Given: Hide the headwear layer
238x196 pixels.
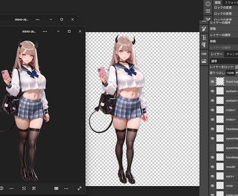Looking at the screenshot, I should 213,129.
